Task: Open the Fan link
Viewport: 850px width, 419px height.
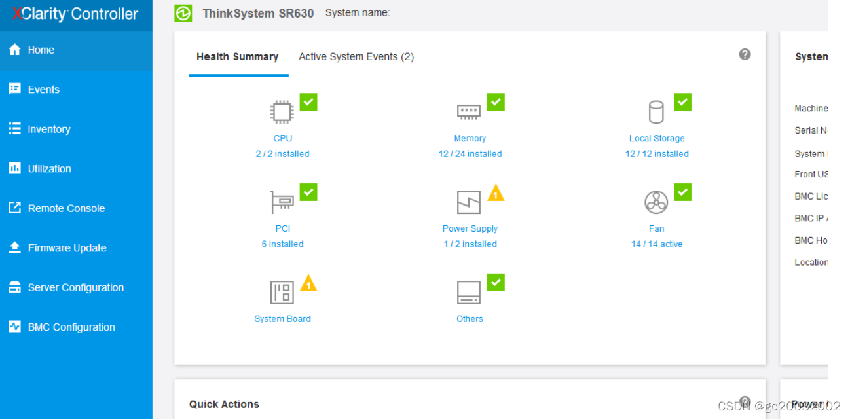Action: [x=657, y=228]
